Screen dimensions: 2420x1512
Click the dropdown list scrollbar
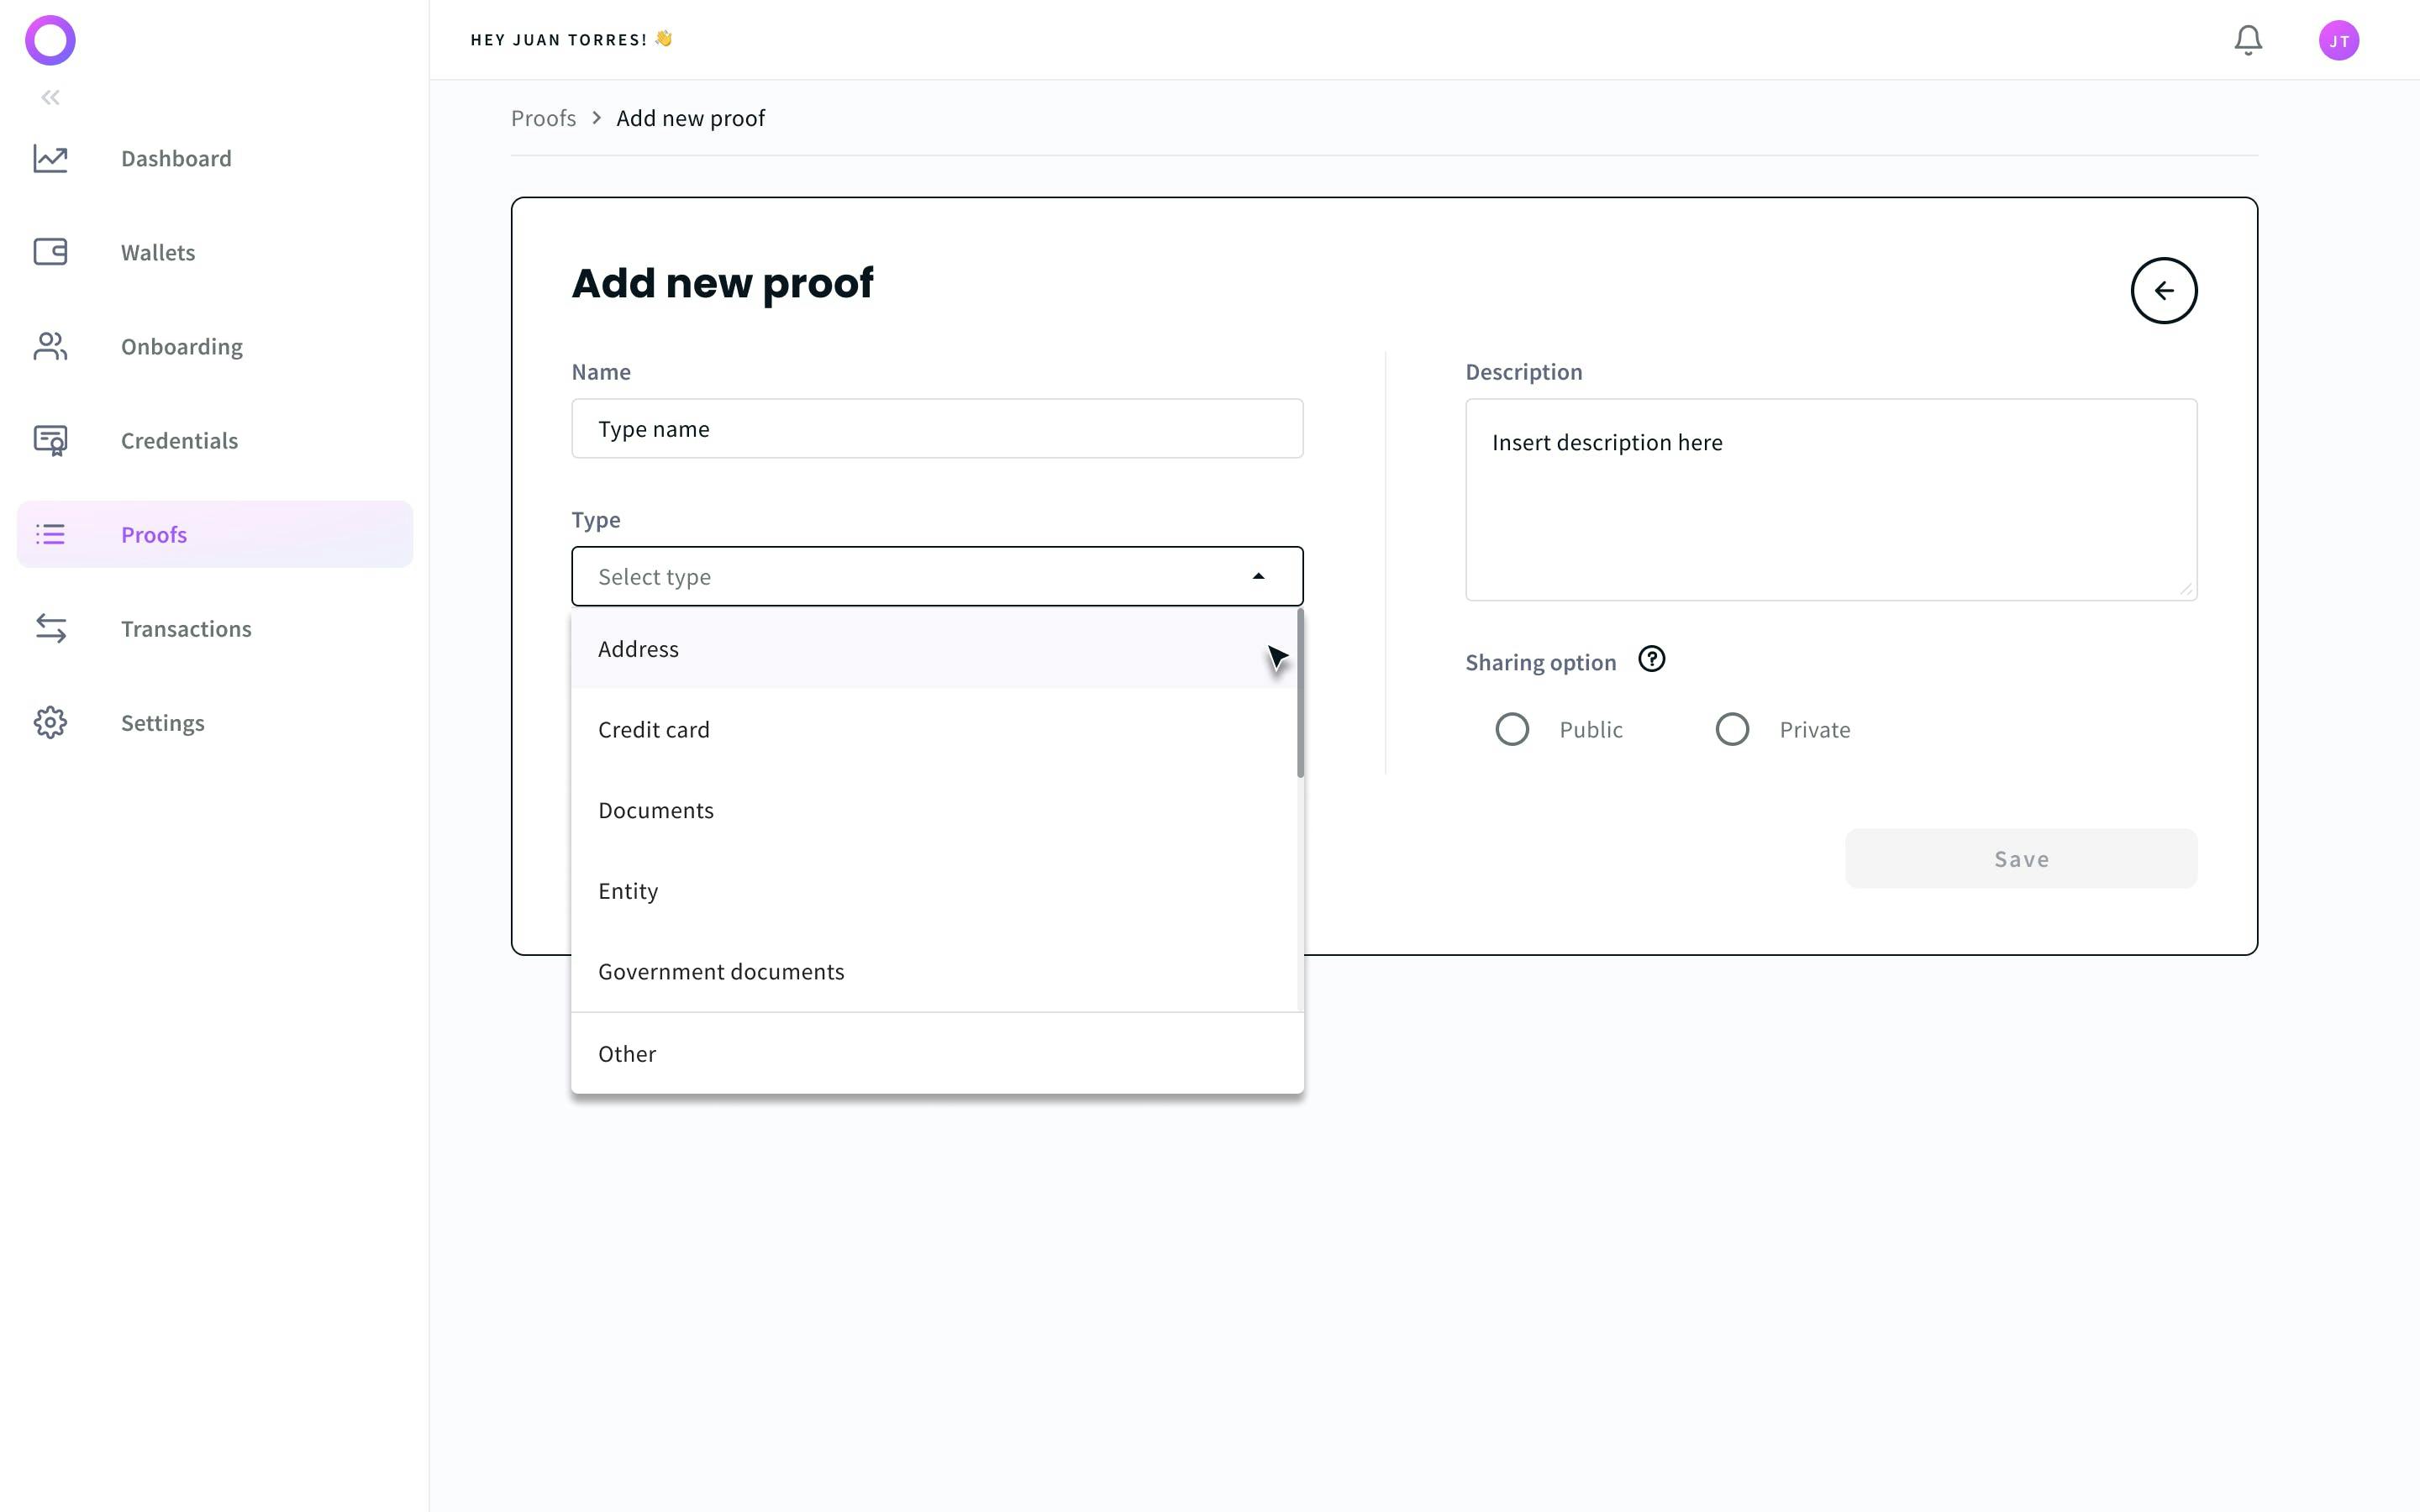(x=1299, y=694)
